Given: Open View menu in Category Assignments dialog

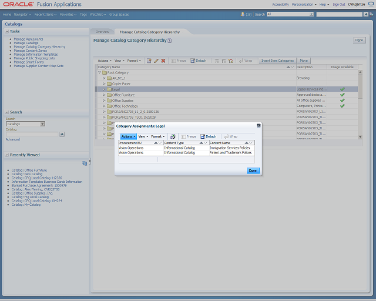Looking at the screenshot, I should click(143, 136).
